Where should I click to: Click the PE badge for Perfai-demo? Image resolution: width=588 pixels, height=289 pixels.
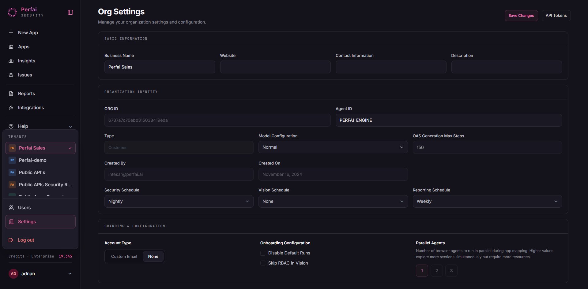coord(12,160)
